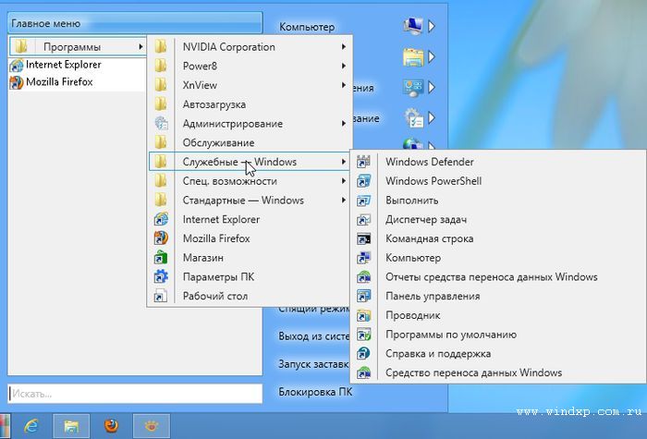Click the Параметры ПК gear icon

pyautogui.click(x=161, y=277)
